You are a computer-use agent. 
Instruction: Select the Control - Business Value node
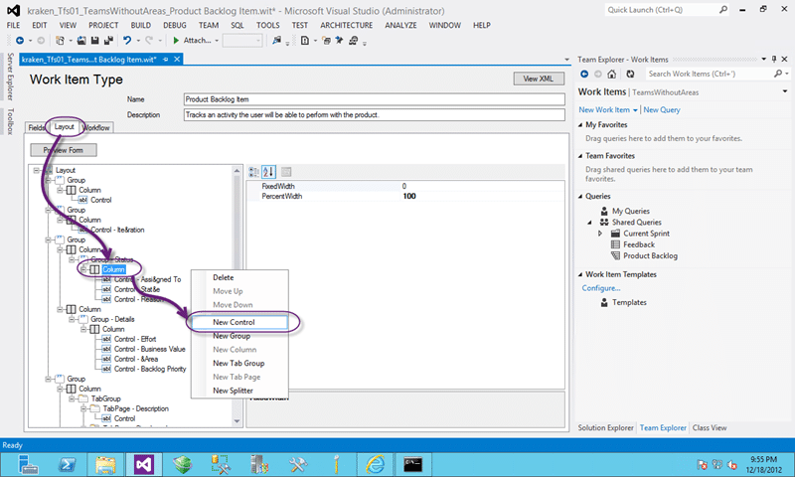point(150,349)
